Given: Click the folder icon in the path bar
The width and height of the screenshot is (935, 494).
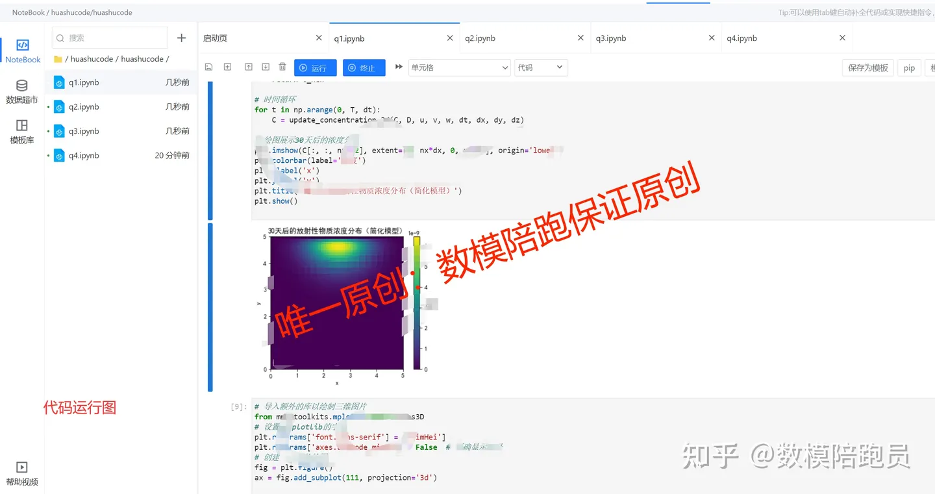Looking at the screenshot, I should click(58, 59).
